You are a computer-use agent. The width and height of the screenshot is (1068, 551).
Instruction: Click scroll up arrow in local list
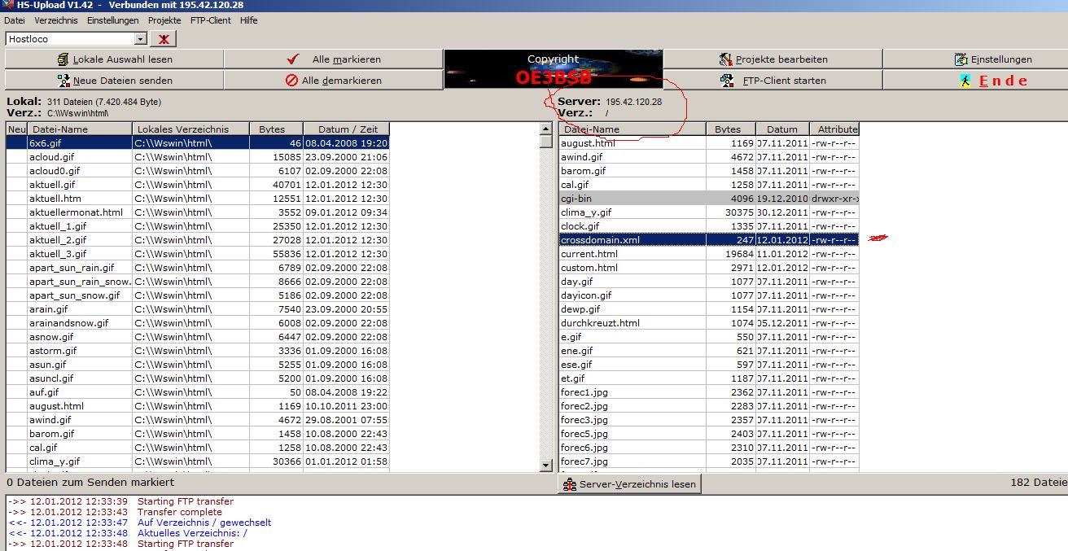pos(545,129)
